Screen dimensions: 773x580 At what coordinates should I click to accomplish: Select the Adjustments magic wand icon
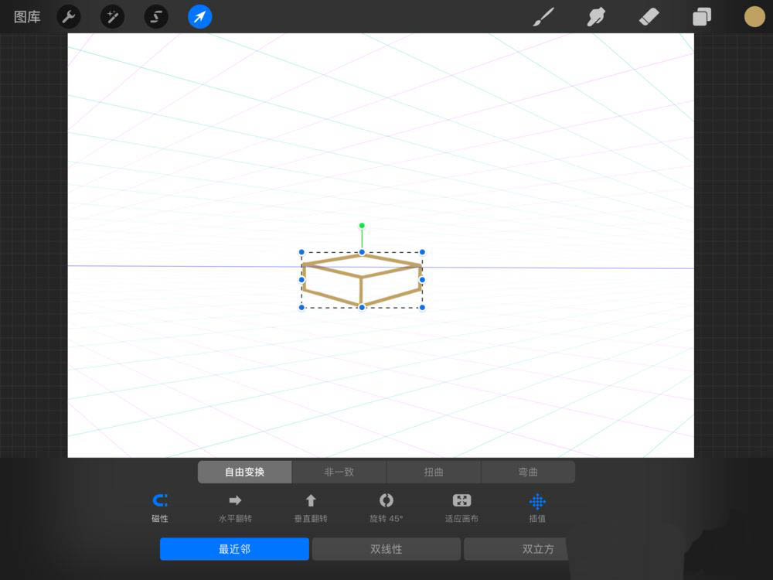pyautogui.click(x=112, y=16)
